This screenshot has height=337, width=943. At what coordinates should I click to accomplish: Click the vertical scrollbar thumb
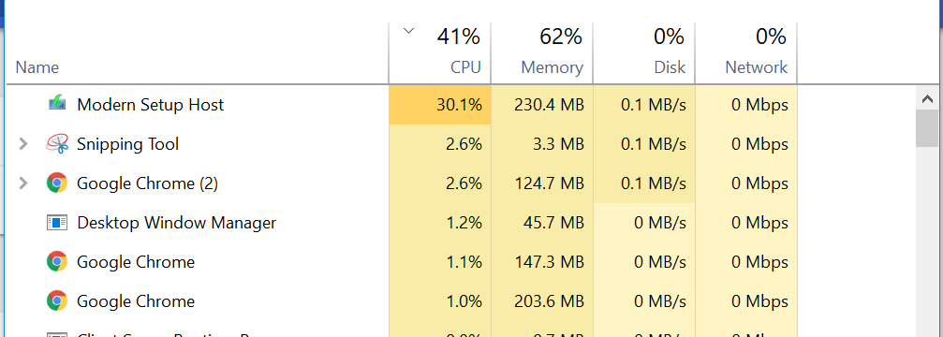point(927,128)
